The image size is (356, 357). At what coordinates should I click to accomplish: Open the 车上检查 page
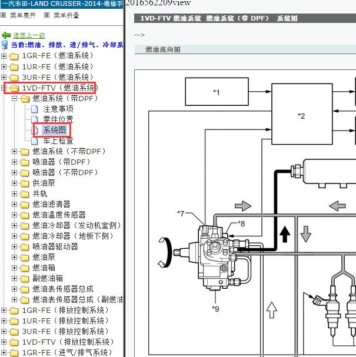click(x=58, y=141)
